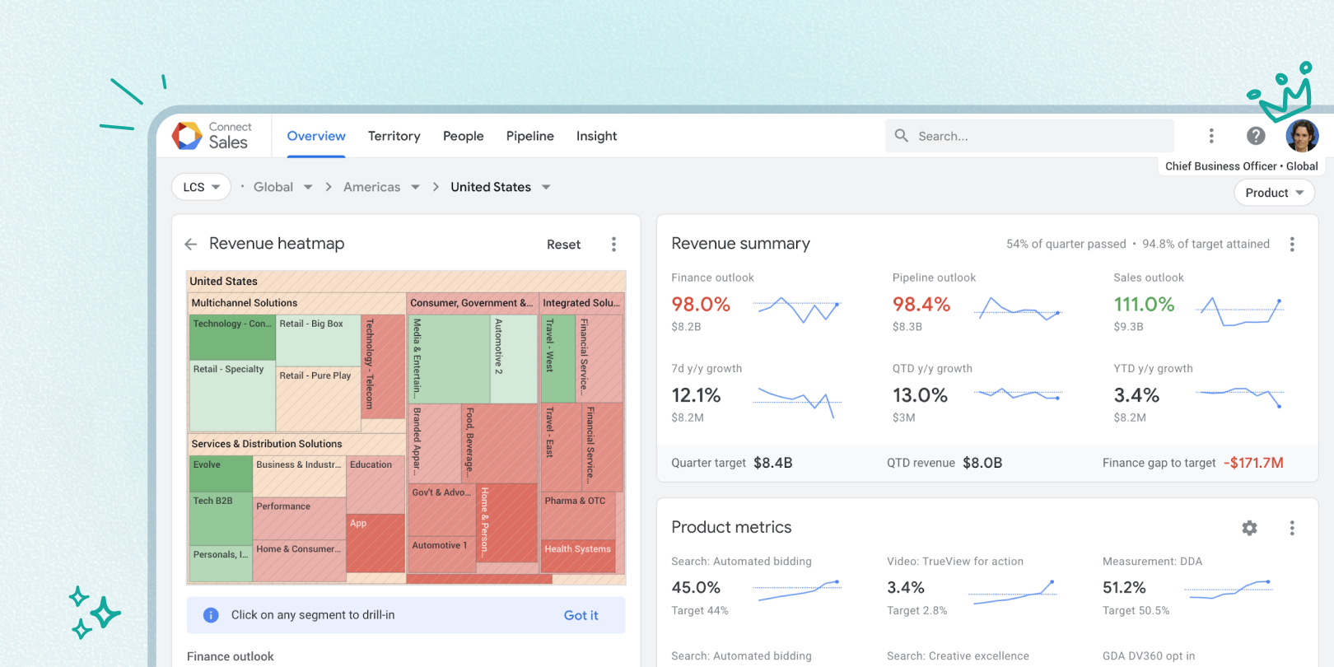Open Product metrics three-dot menu
The height and width of the screenshot is (667, 1334).
[x=1292, y=528]
